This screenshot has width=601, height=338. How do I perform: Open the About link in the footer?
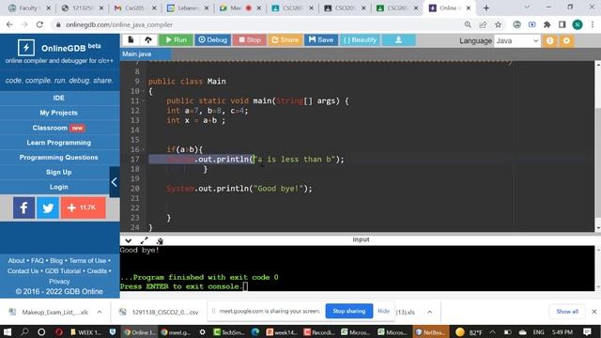[x=17, y=261]
